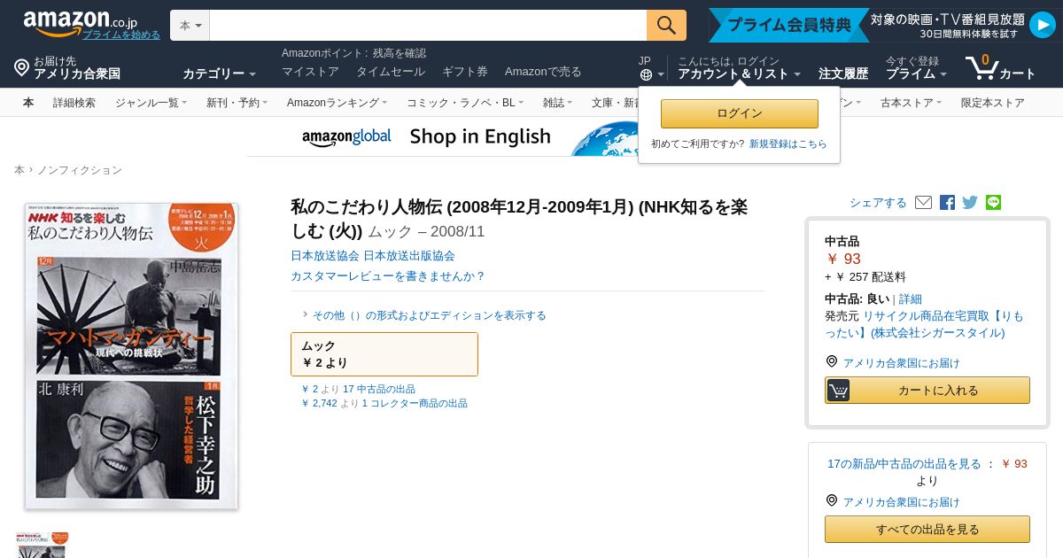Open the JP language globe selector
The height and width of the screenshot is (558, 1063).
coord(651,68)
